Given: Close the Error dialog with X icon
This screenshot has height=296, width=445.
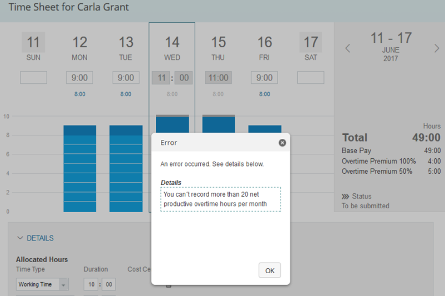Looking at the screenshot, I should 282,143.
